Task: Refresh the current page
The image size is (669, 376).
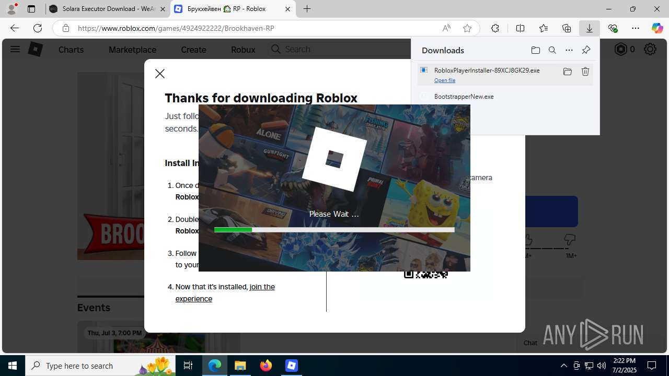Action: tap(38, 28)
